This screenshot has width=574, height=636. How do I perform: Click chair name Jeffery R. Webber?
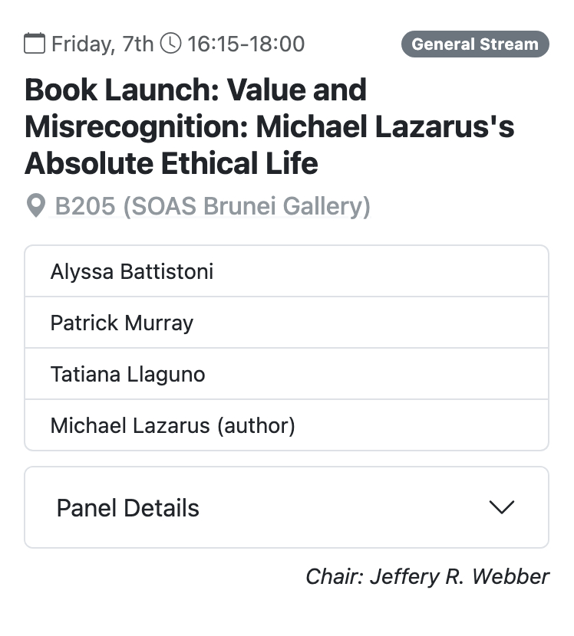click(x=459, y=576)
